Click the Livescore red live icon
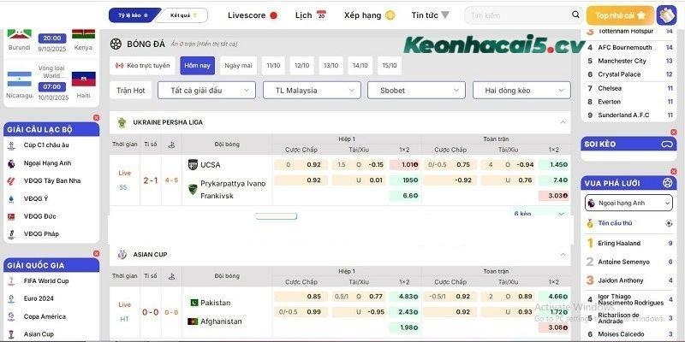The width and height of the screenshot is (685, 342). point(274,15)
